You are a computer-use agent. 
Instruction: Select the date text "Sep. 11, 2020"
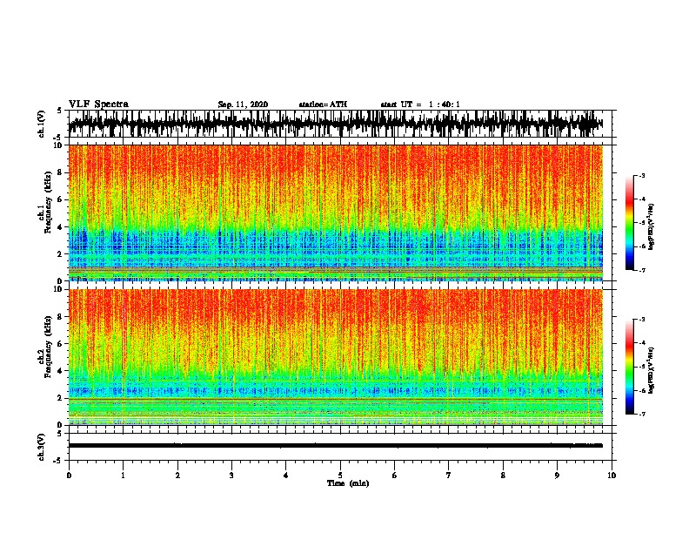coord(243,105)
